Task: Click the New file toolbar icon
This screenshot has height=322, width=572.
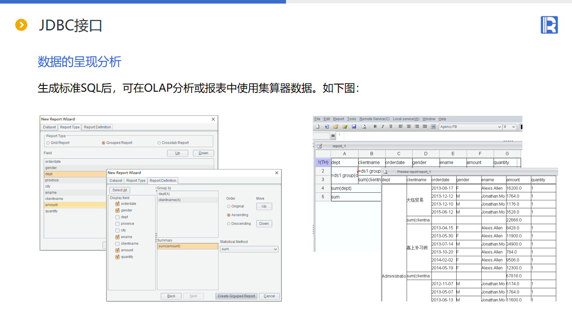Action: [318, 127]
